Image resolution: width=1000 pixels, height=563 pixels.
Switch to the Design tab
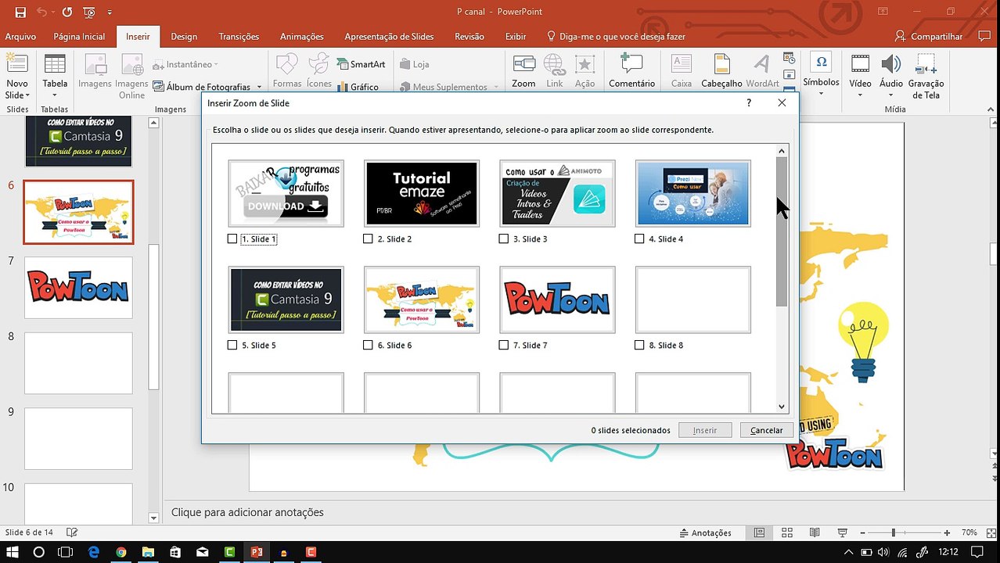(x=184, y=37)
